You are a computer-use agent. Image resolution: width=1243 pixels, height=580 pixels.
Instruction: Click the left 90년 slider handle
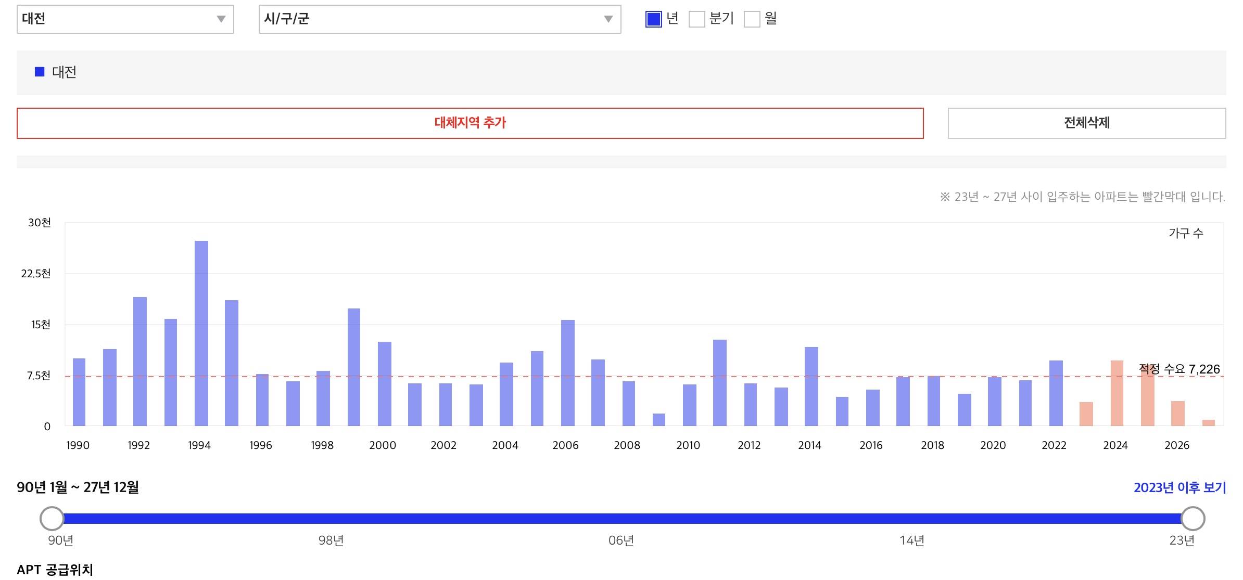[x=52, y=518]
